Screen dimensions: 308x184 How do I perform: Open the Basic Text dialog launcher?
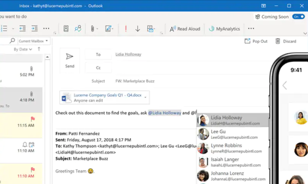pyautogui.click(x=55, y=33)
